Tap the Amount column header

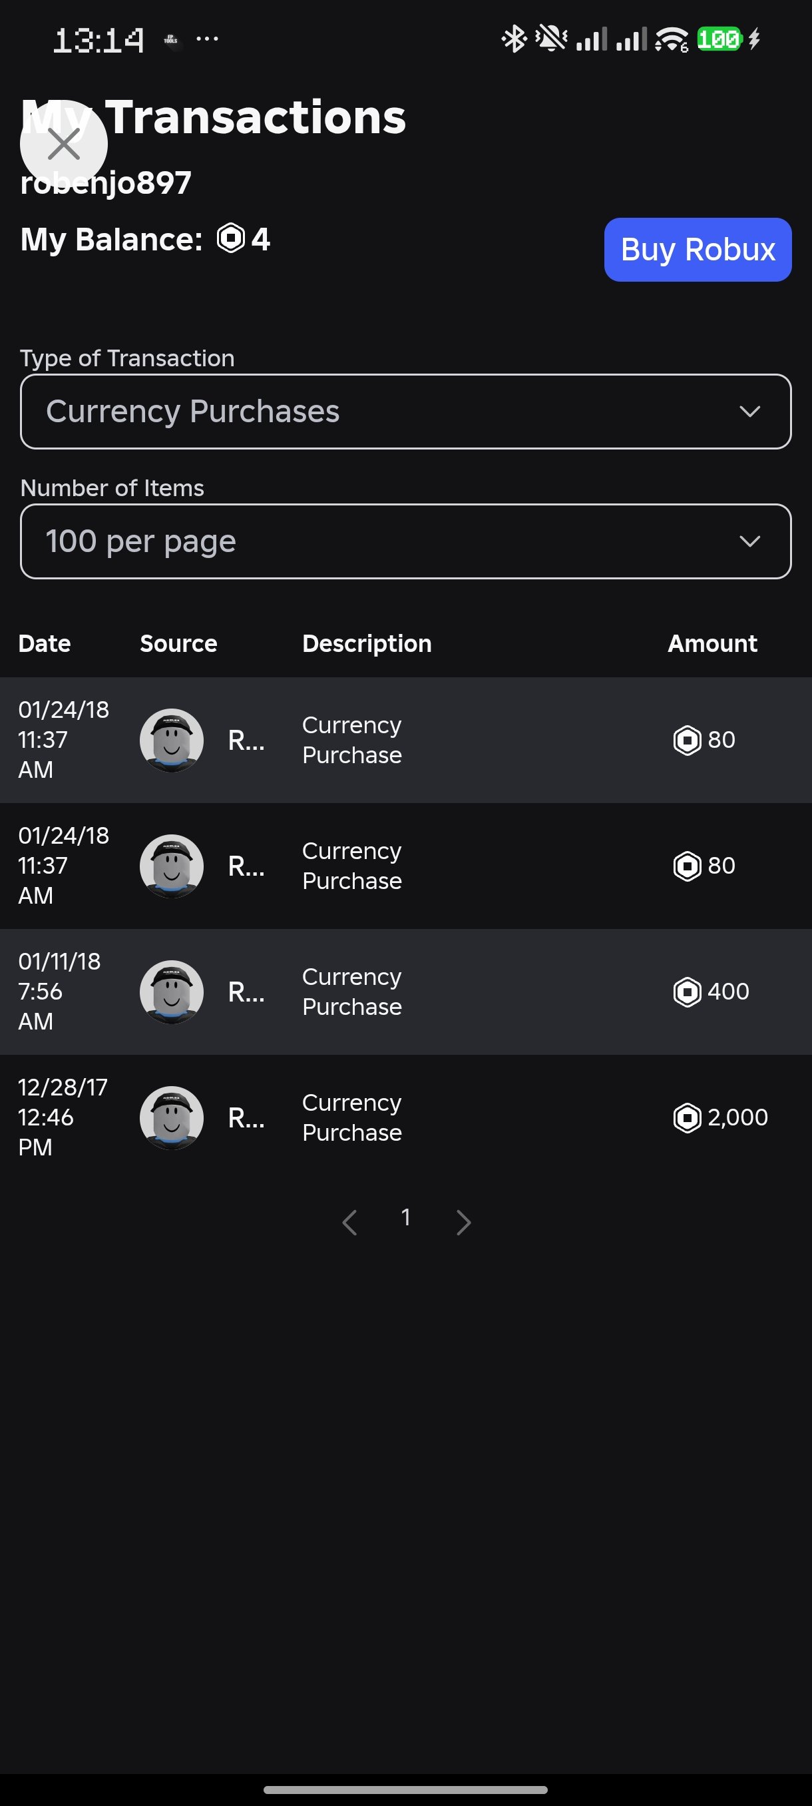click(x=713, y=643)
